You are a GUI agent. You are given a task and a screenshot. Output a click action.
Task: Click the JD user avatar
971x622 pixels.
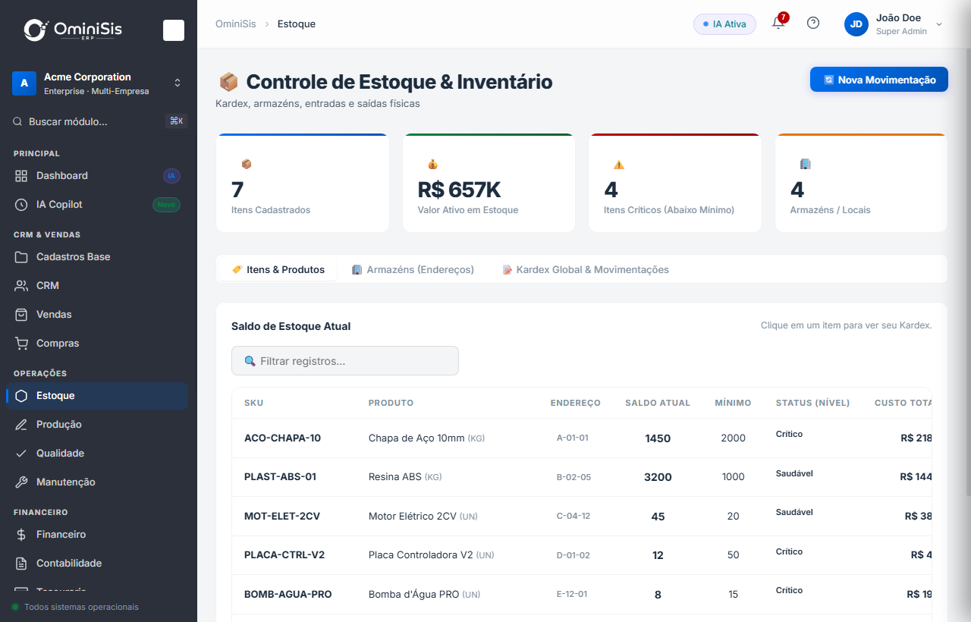tap(856, 24)
